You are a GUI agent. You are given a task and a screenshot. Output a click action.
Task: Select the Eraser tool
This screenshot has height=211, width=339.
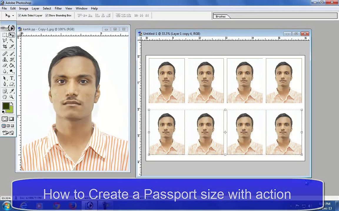click(x=4, y=65)
